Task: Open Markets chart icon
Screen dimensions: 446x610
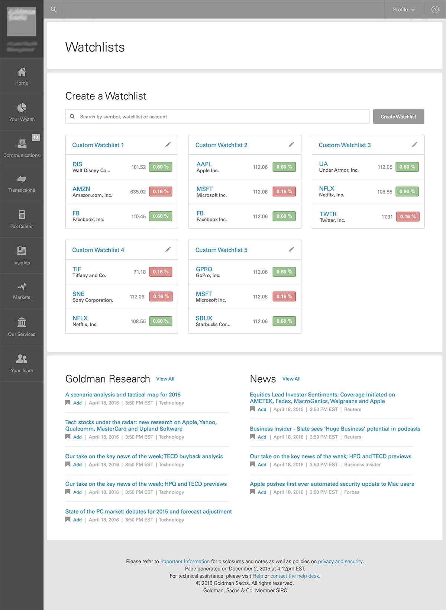Action: 22,287
